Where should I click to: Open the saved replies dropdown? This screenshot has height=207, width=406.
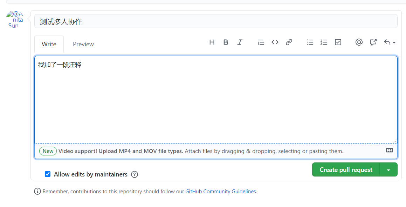390,42
